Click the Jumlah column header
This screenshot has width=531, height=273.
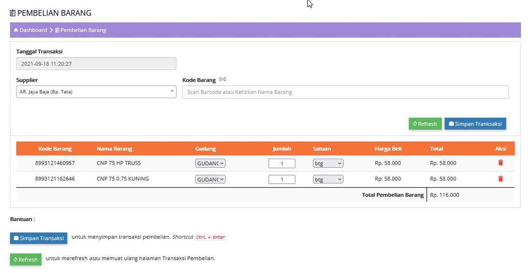click(282, 149)
